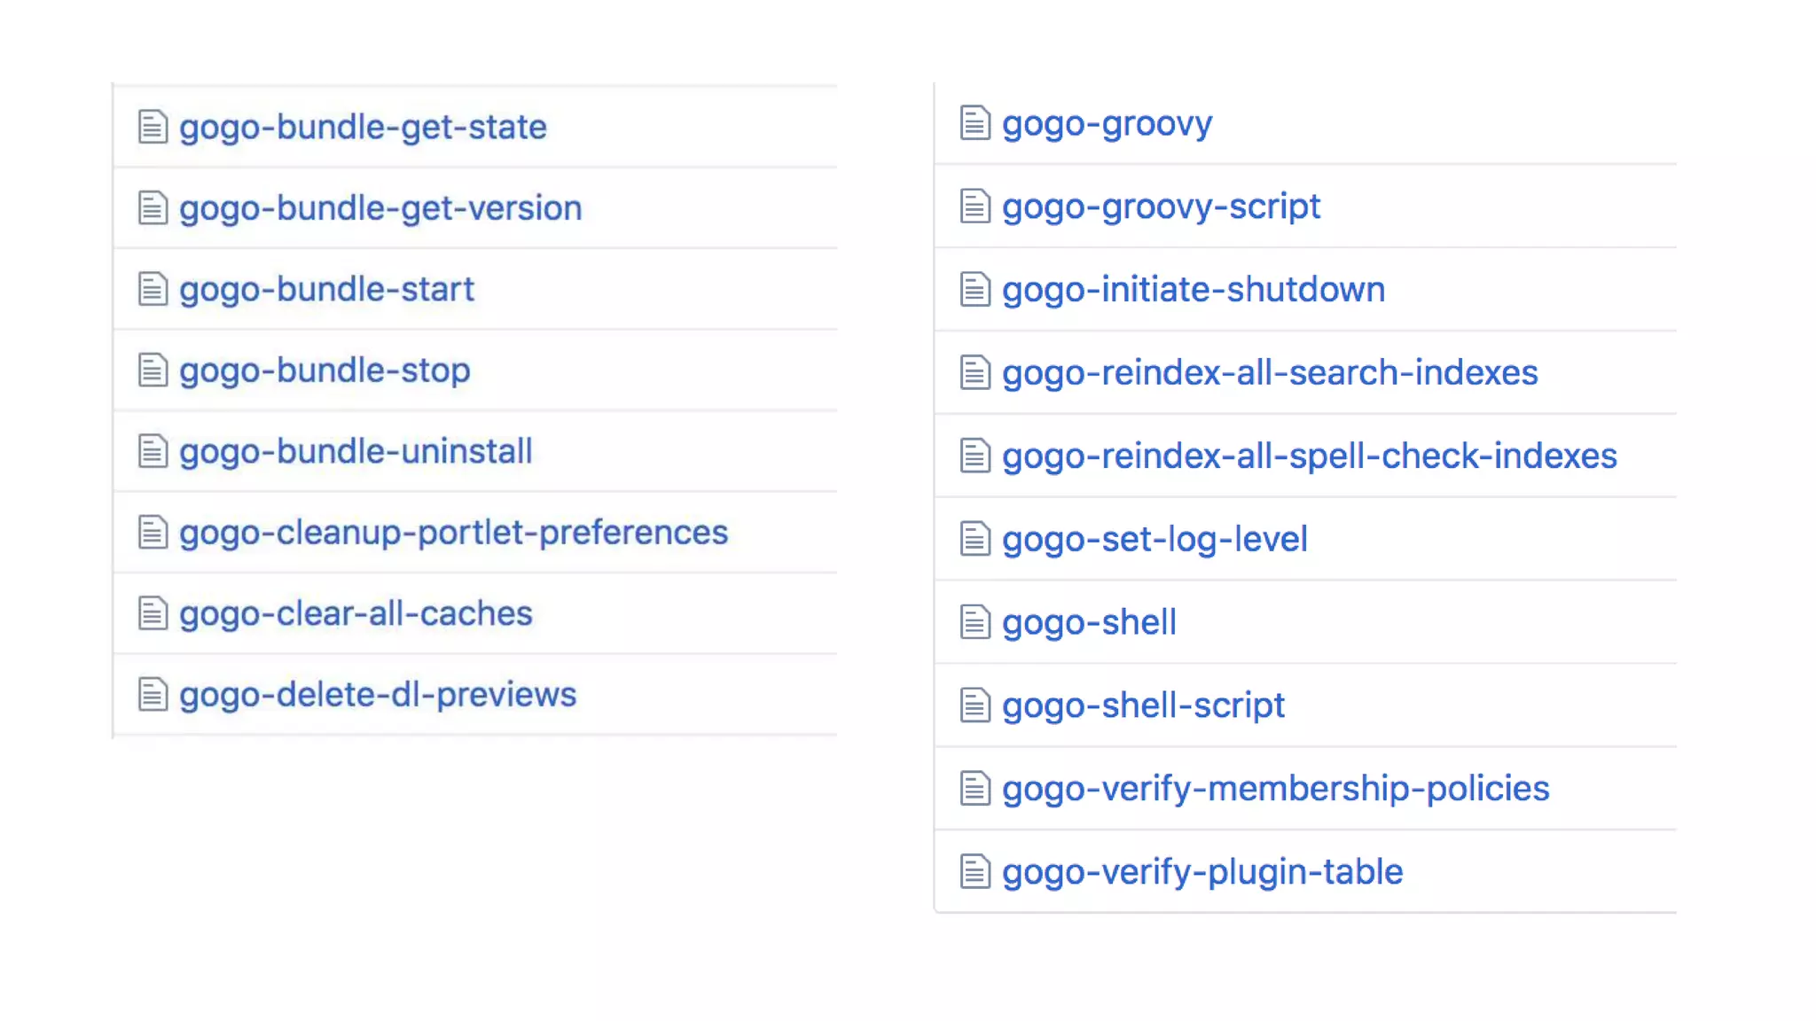The width and height of the screenshot is (1816, 1021).
Task: Open gogo-verify-membership-policies link
Action: coord(1275,789)
